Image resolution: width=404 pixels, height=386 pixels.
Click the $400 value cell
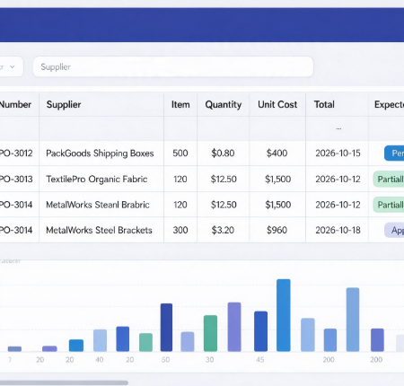[x=277, y=154]
